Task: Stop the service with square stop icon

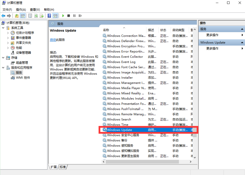Action: pos(69,16)
